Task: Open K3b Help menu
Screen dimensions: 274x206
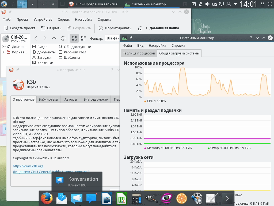Action: pos(104,19)
